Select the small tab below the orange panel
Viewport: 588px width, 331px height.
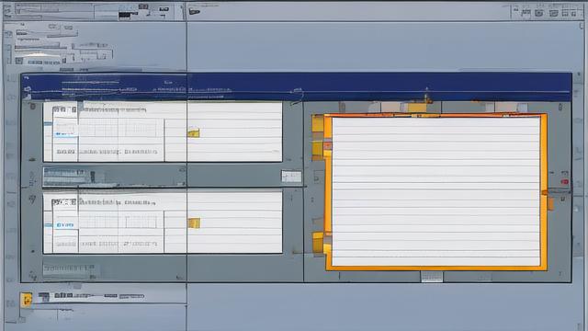[432, 277]
